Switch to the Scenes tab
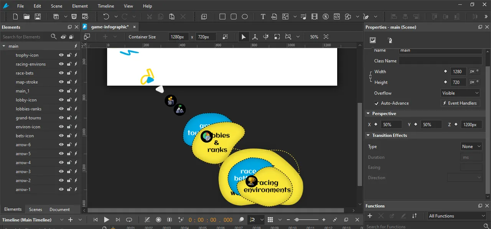491x229 pixels. tap(36, 210)
